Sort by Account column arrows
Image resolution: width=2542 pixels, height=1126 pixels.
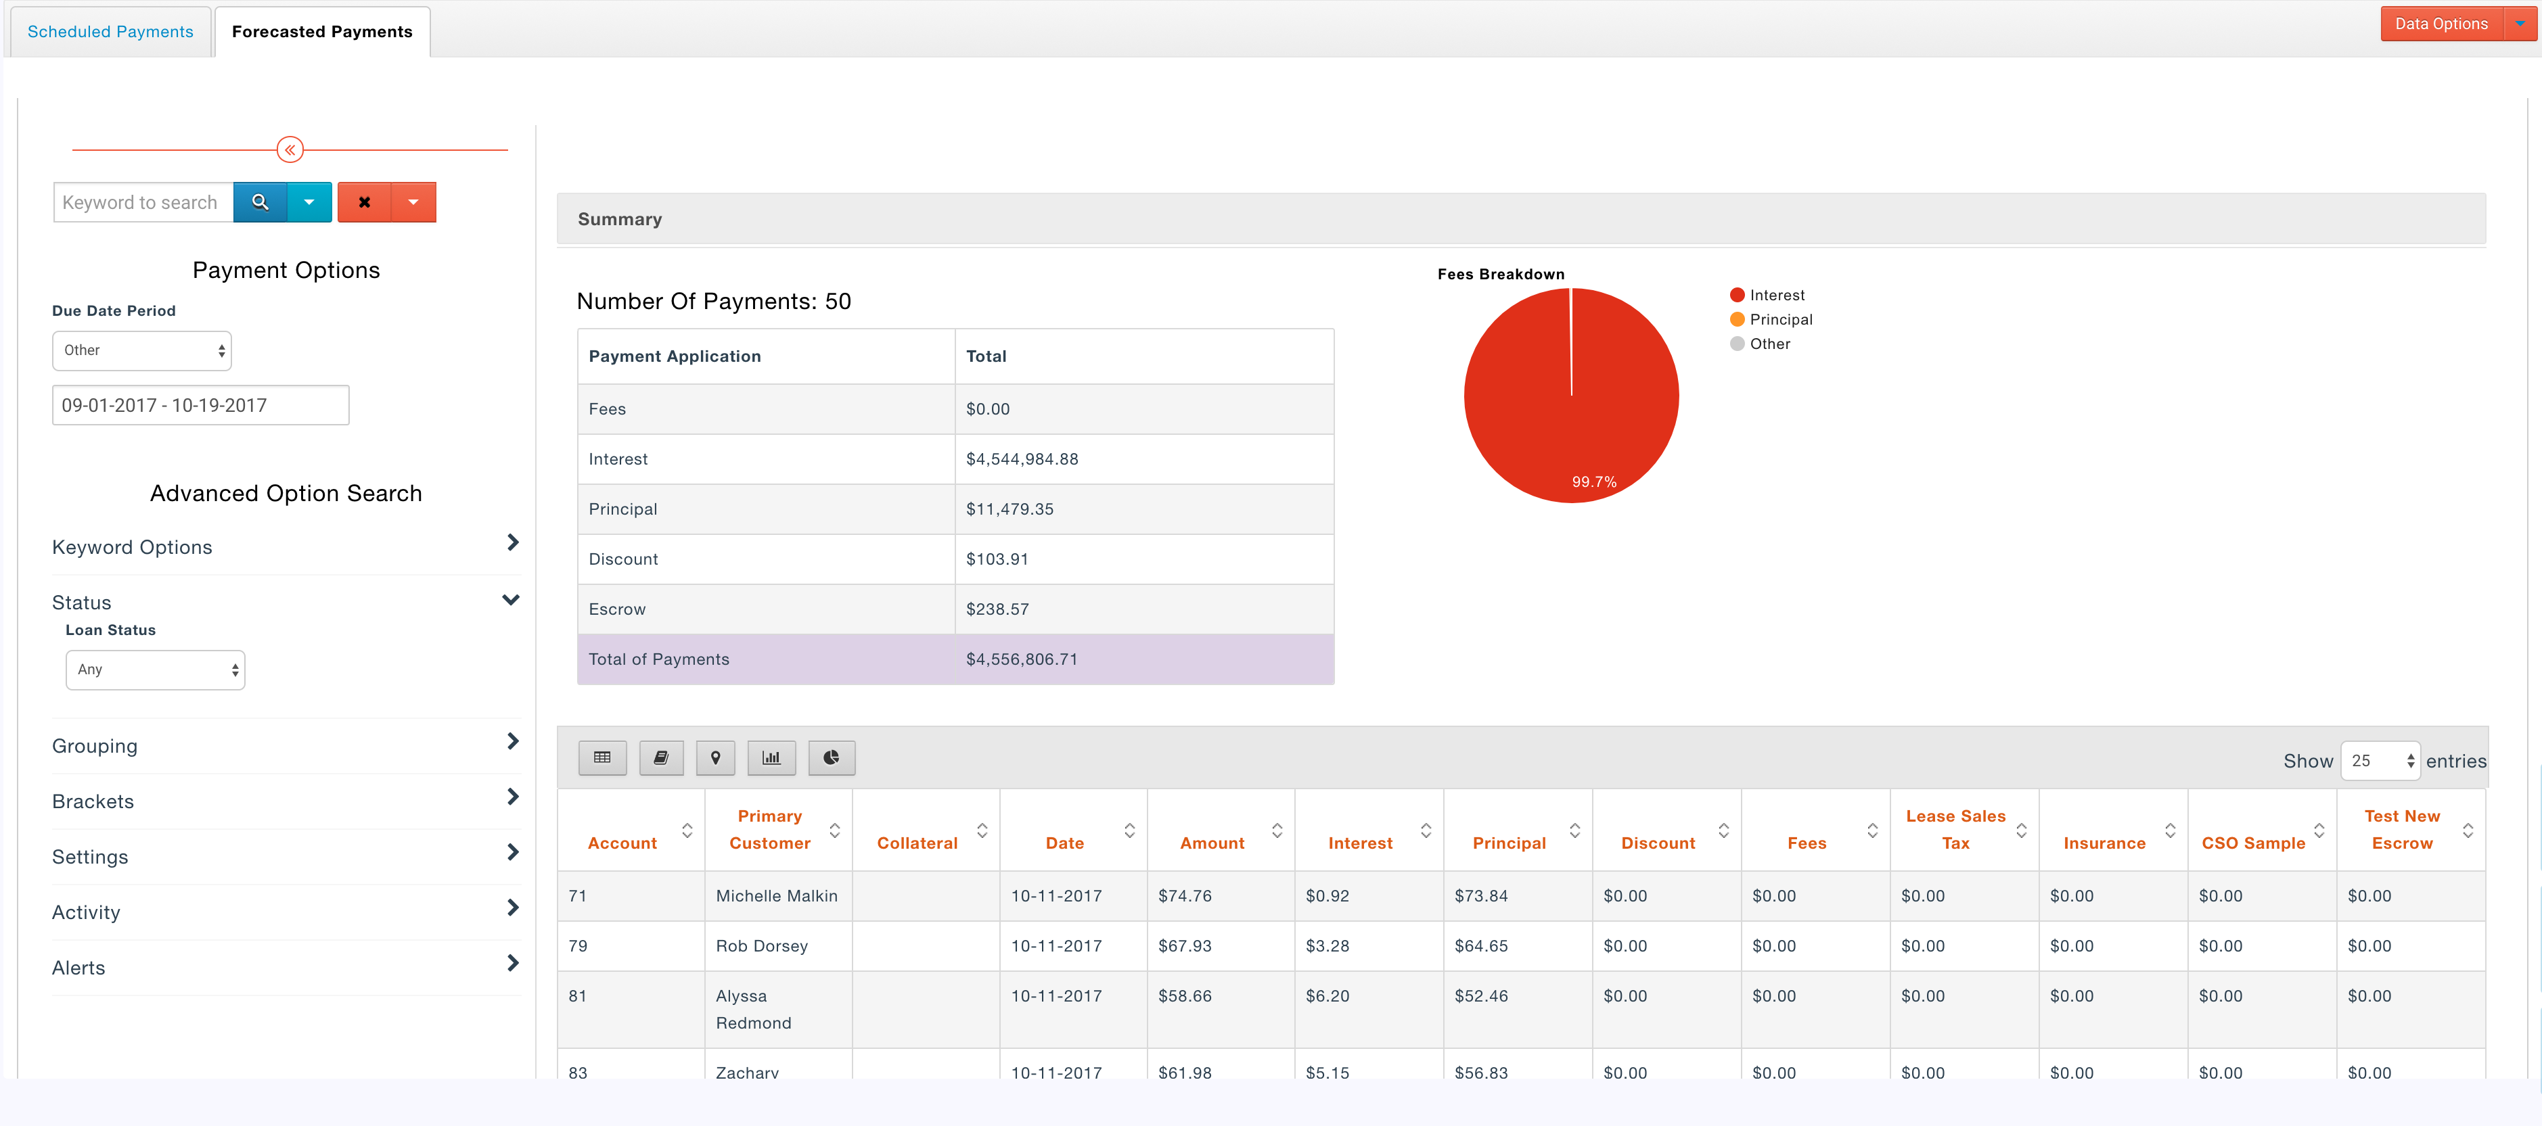687,830
